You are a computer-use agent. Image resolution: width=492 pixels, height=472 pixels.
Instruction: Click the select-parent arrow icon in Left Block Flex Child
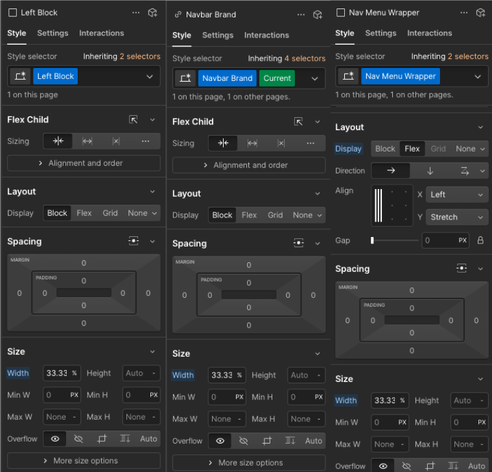pyautogui.click(x=134, y=120)
